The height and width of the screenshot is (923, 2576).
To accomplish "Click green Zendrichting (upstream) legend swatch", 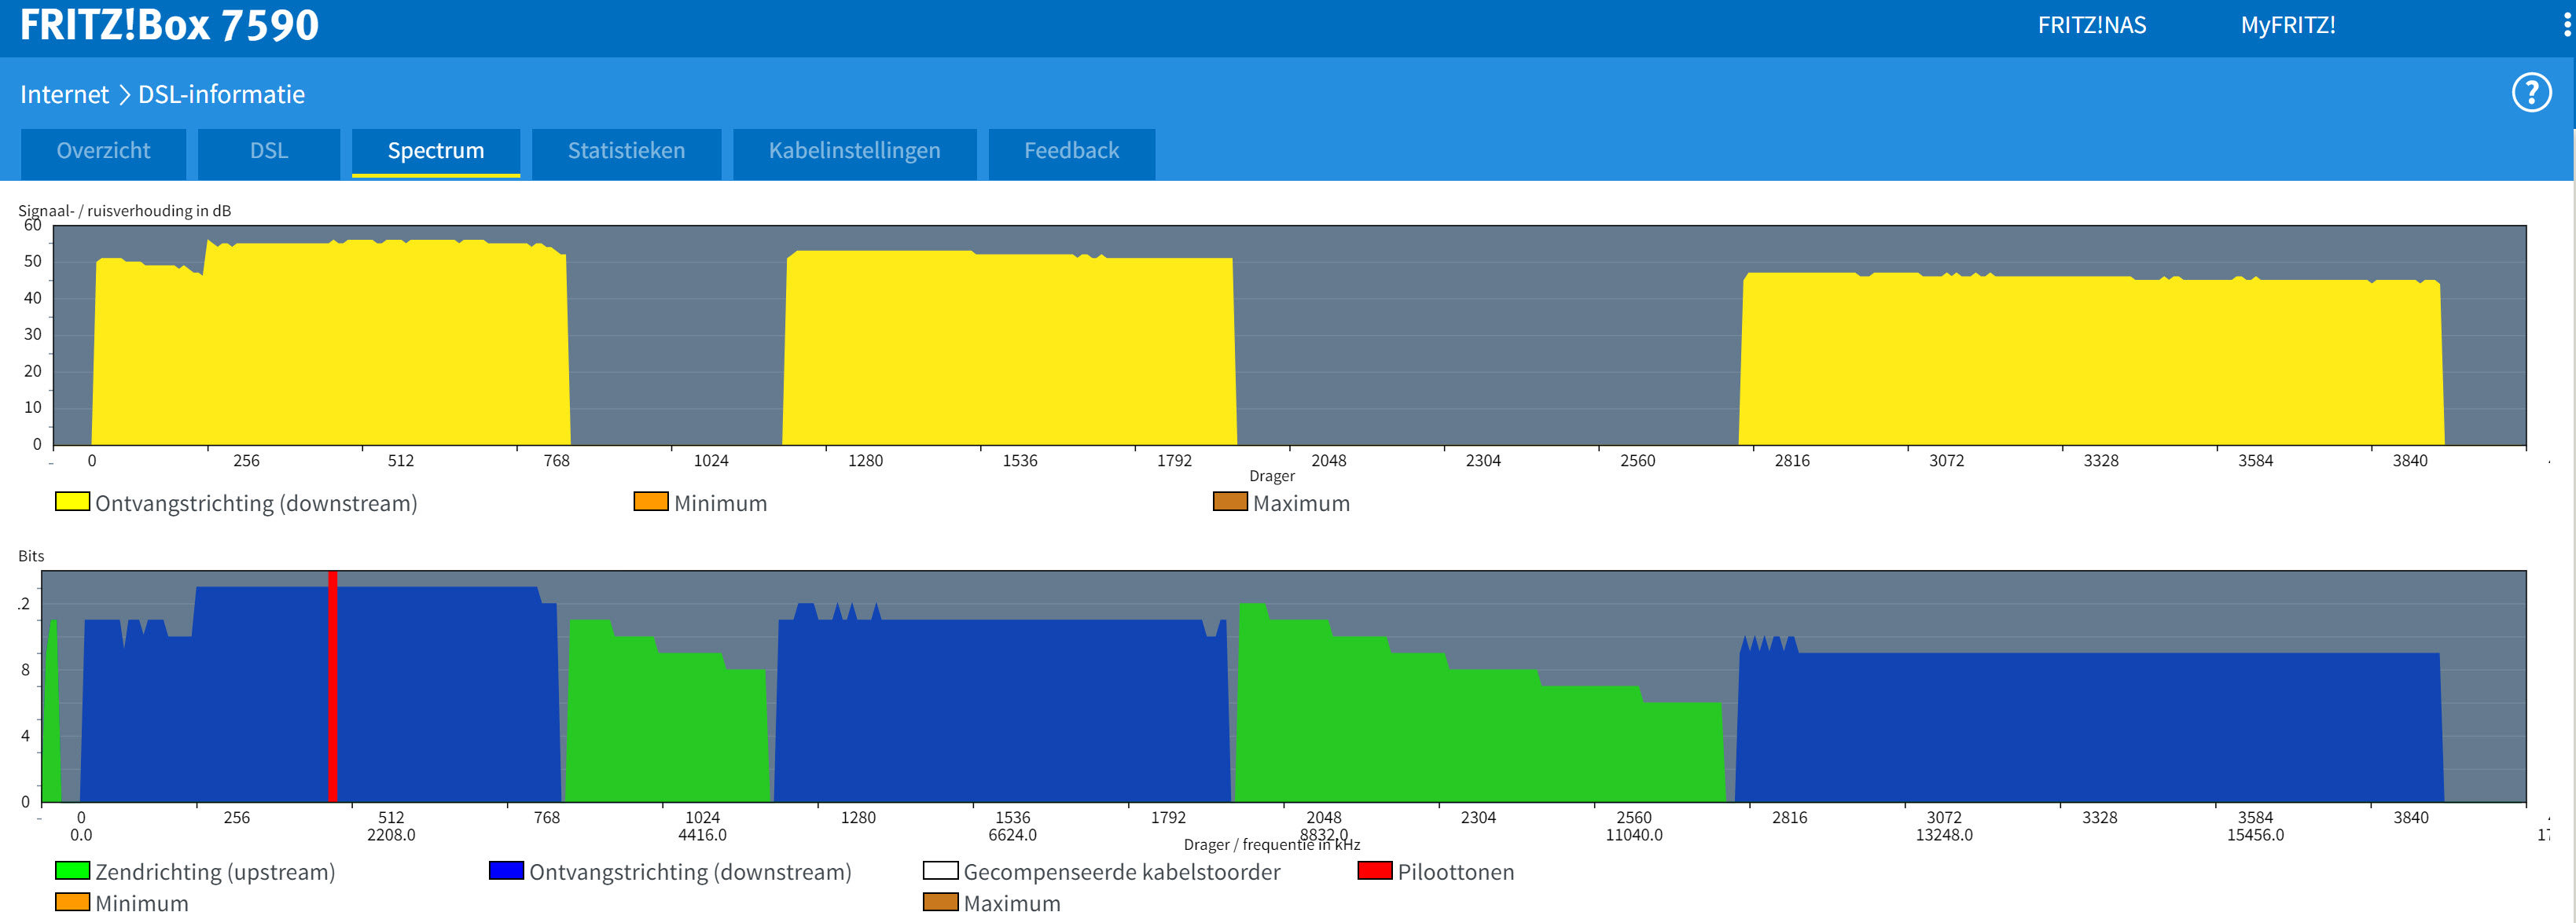I will [x=72, y=871].
